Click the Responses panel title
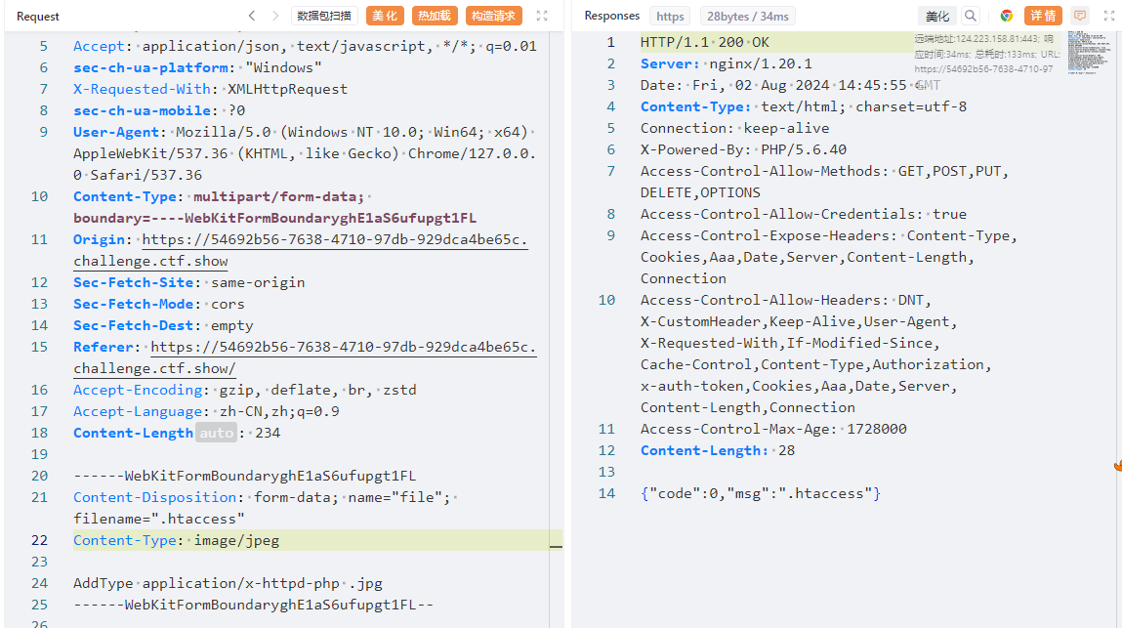1122x628 pixels. pos(612,16)
